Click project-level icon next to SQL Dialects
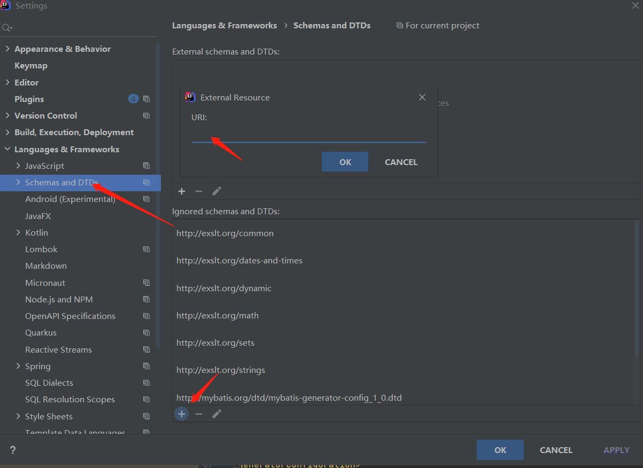 click(x=146, y=383)
